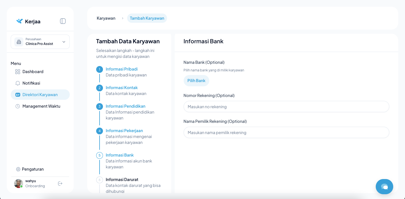This screenshot has width=405, height=199.
Task: Click the building icon beside Clinica Pro Assist
Action: point(19,42)
